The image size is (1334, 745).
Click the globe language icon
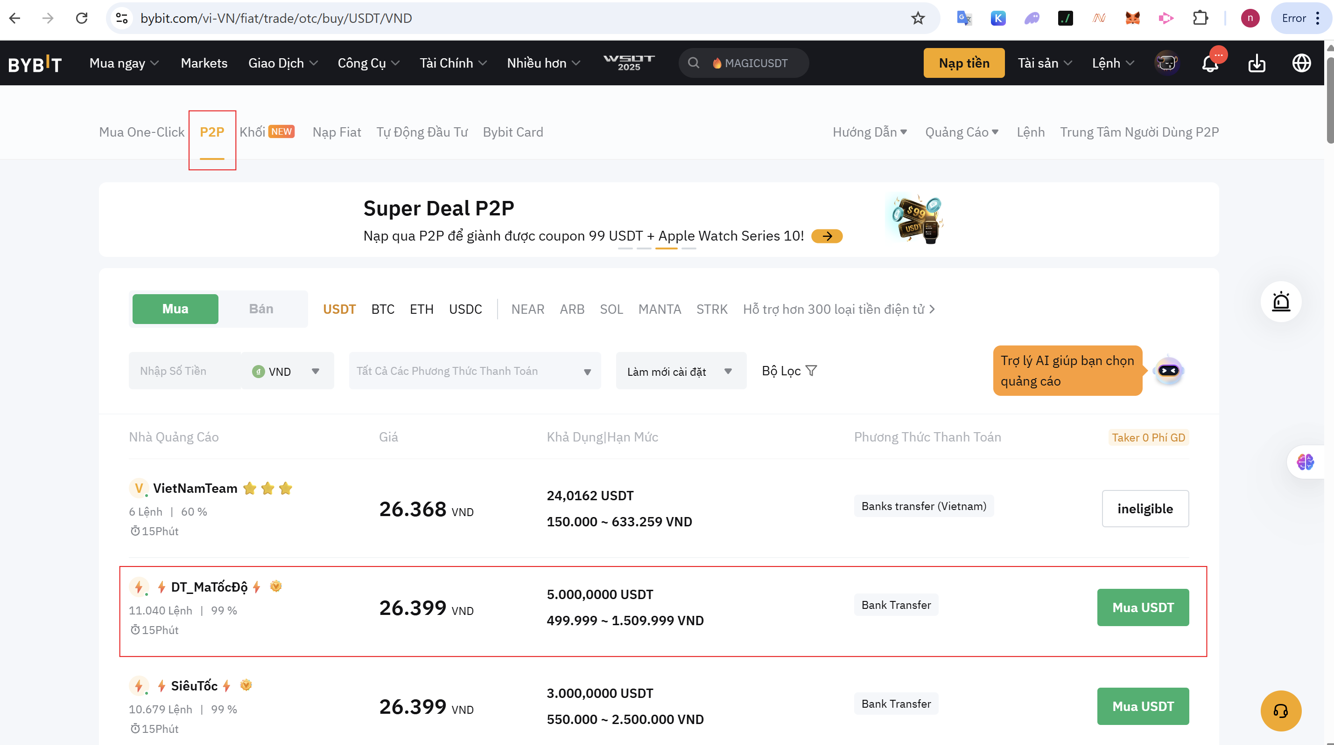click(1301, 63)
